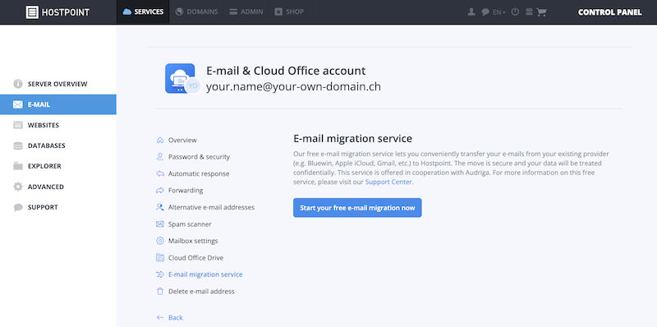Screen dimensions: 657x327
Task: Open the Forwarding settings
Action: [x=186, y=191]
